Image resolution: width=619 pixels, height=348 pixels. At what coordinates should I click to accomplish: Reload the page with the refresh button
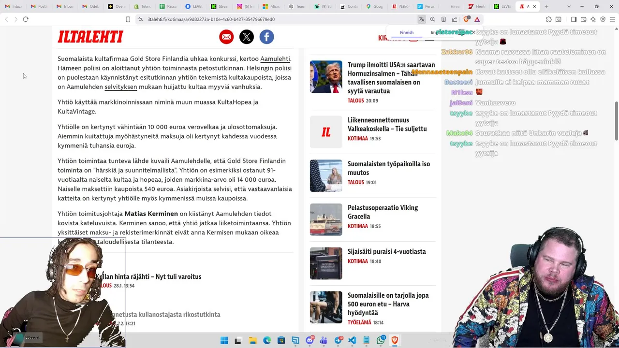pos(26,19)
